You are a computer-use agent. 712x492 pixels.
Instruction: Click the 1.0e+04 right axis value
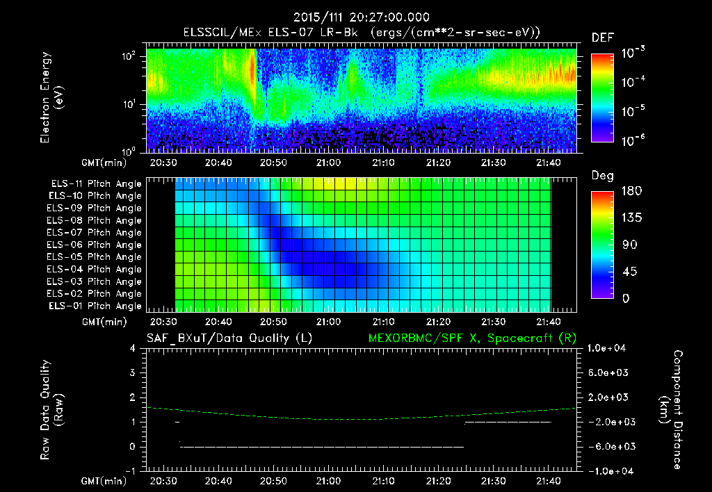pos(606,348)
